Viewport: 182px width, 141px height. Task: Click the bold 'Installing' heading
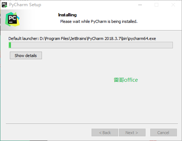click(67, 15)
